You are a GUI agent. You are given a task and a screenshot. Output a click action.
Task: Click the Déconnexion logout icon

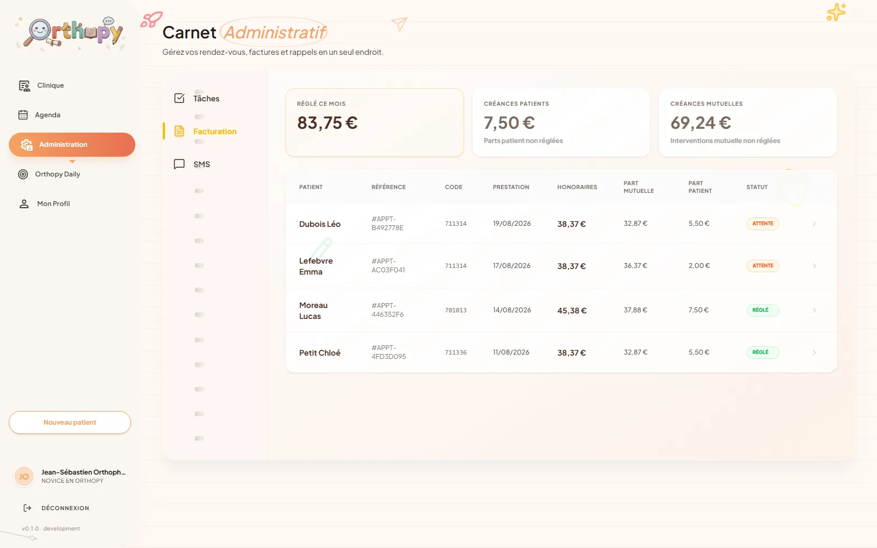[x=27, y=508]
